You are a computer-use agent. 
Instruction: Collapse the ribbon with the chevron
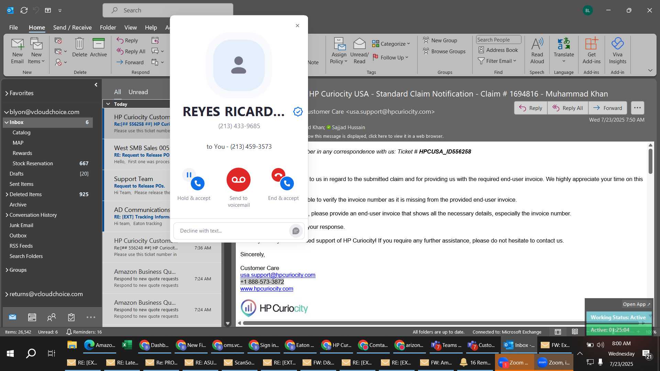tap(650, 70)
